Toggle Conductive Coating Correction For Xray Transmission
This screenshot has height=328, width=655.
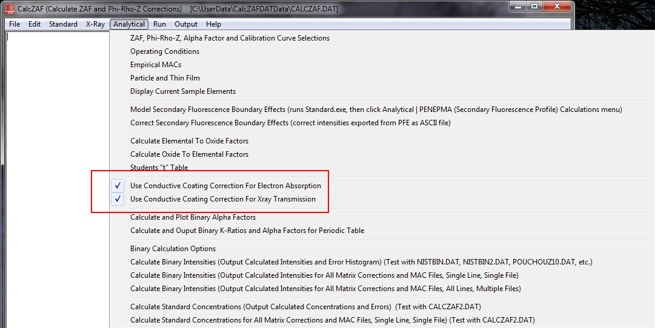pyautogui.click(x=222, y=199)
